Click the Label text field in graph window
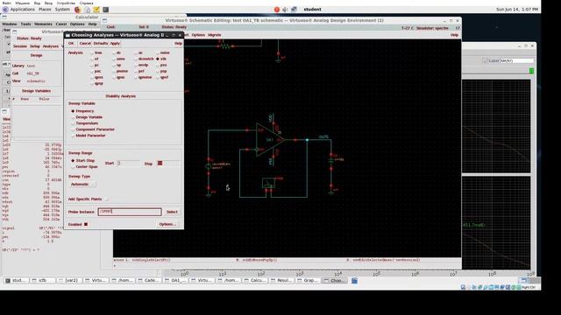 [516, 60]
